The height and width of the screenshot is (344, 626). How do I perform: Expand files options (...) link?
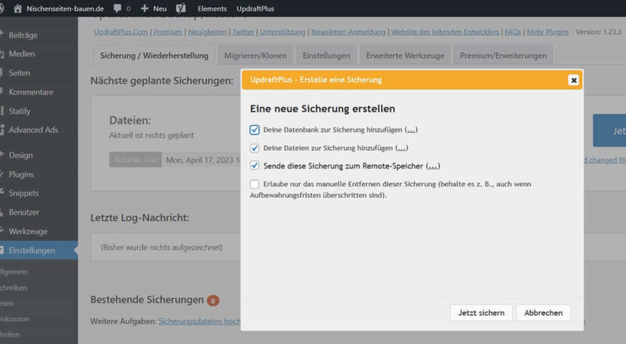pos(401,148)
